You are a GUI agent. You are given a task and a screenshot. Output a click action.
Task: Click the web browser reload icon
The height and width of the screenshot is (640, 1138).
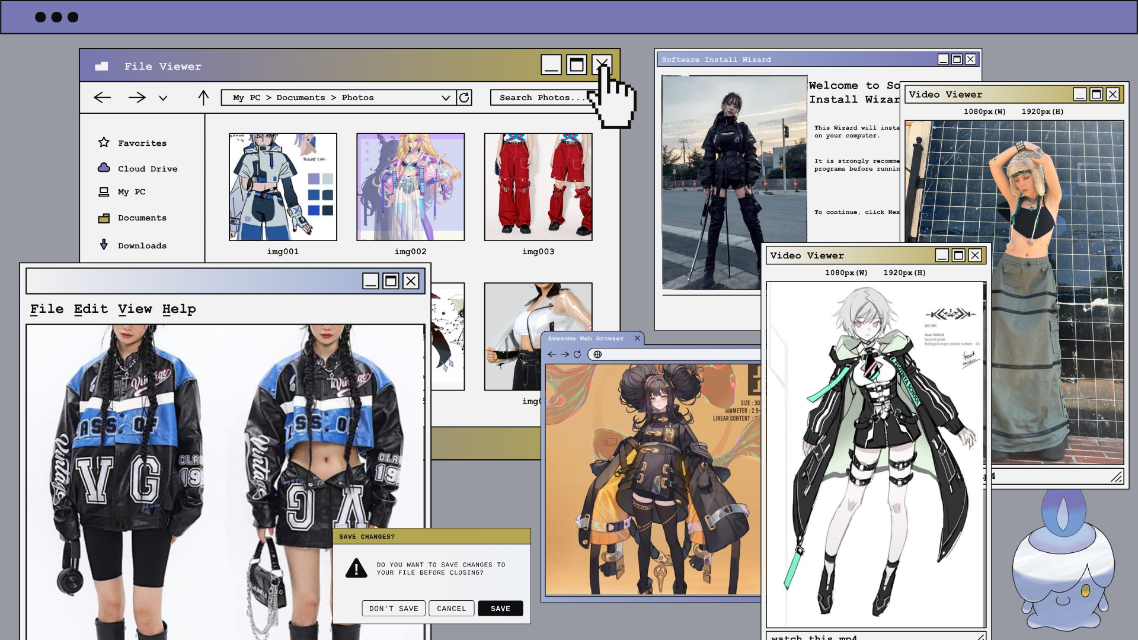click(577, 354)
